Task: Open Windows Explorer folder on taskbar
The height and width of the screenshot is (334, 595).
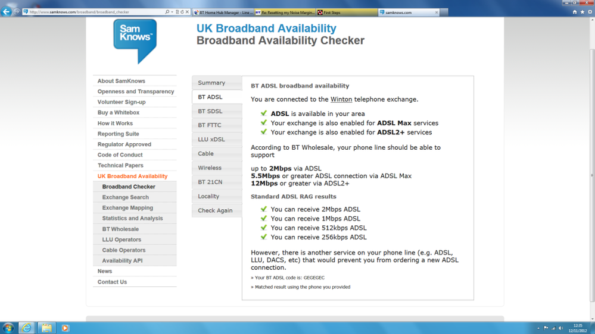Action: point(46,328)
